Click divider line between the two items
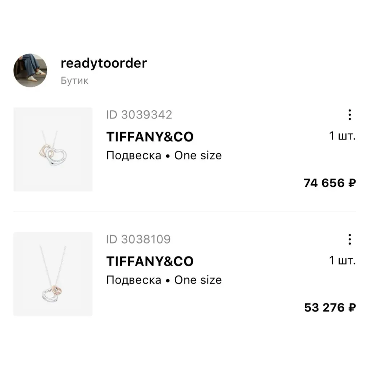This screenshot has width=370, height=370. [x=185, y=212]
